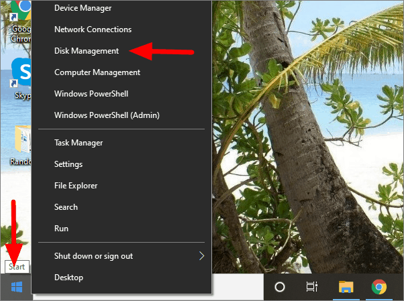Open File Explorer taskbar icon
Viewport: 404px width, 301px height.
(346, 287)
